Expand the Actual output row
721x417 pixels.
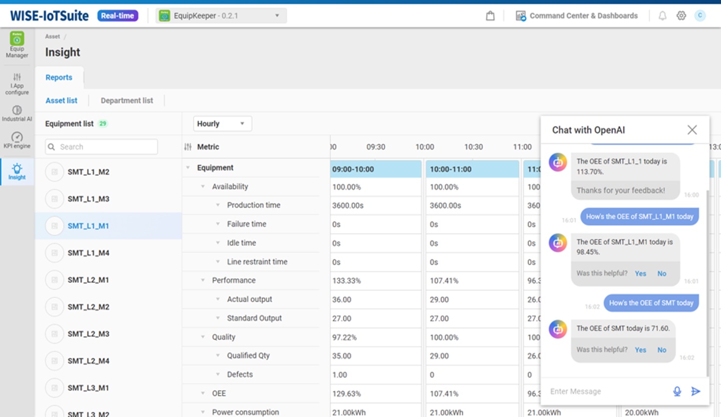tap(218, 299)
